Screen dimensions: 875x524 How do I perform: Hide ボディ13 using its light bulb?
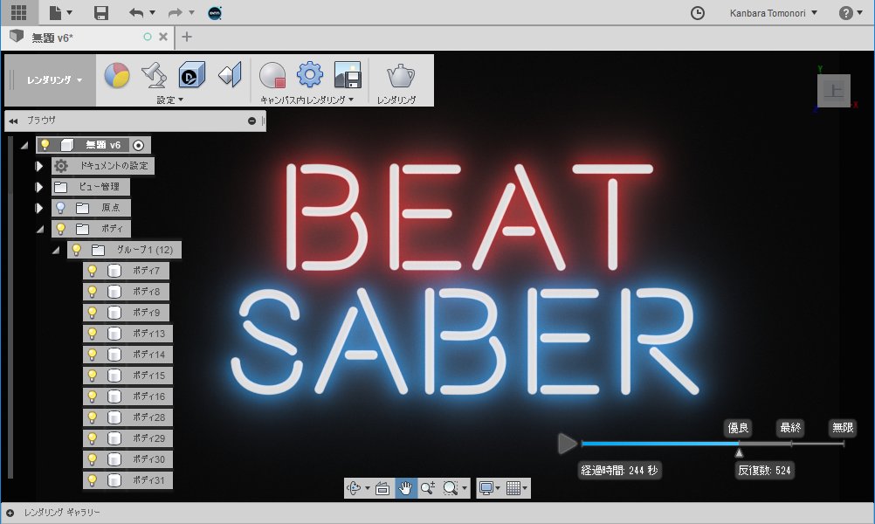tap(92, 334)
